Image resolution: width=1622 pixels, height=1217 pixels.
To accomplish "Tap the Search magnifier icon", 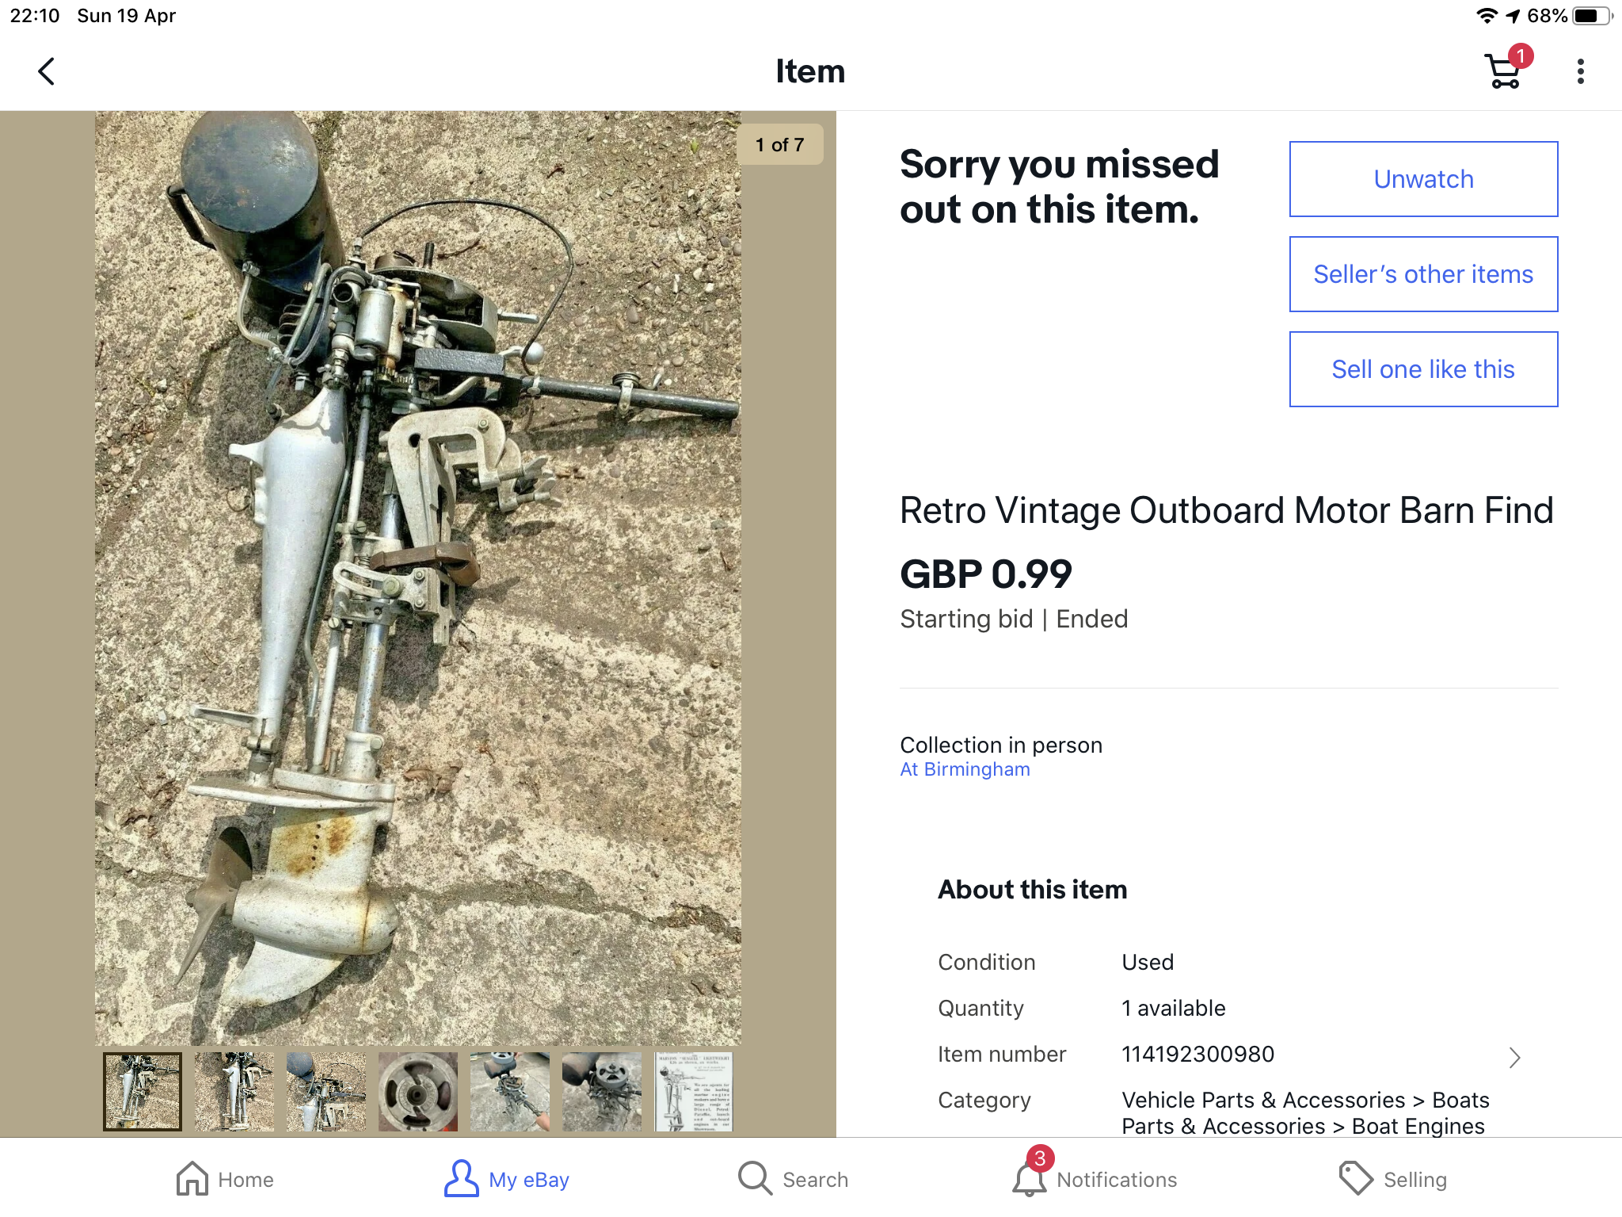I will click(x=755, y=1179).
